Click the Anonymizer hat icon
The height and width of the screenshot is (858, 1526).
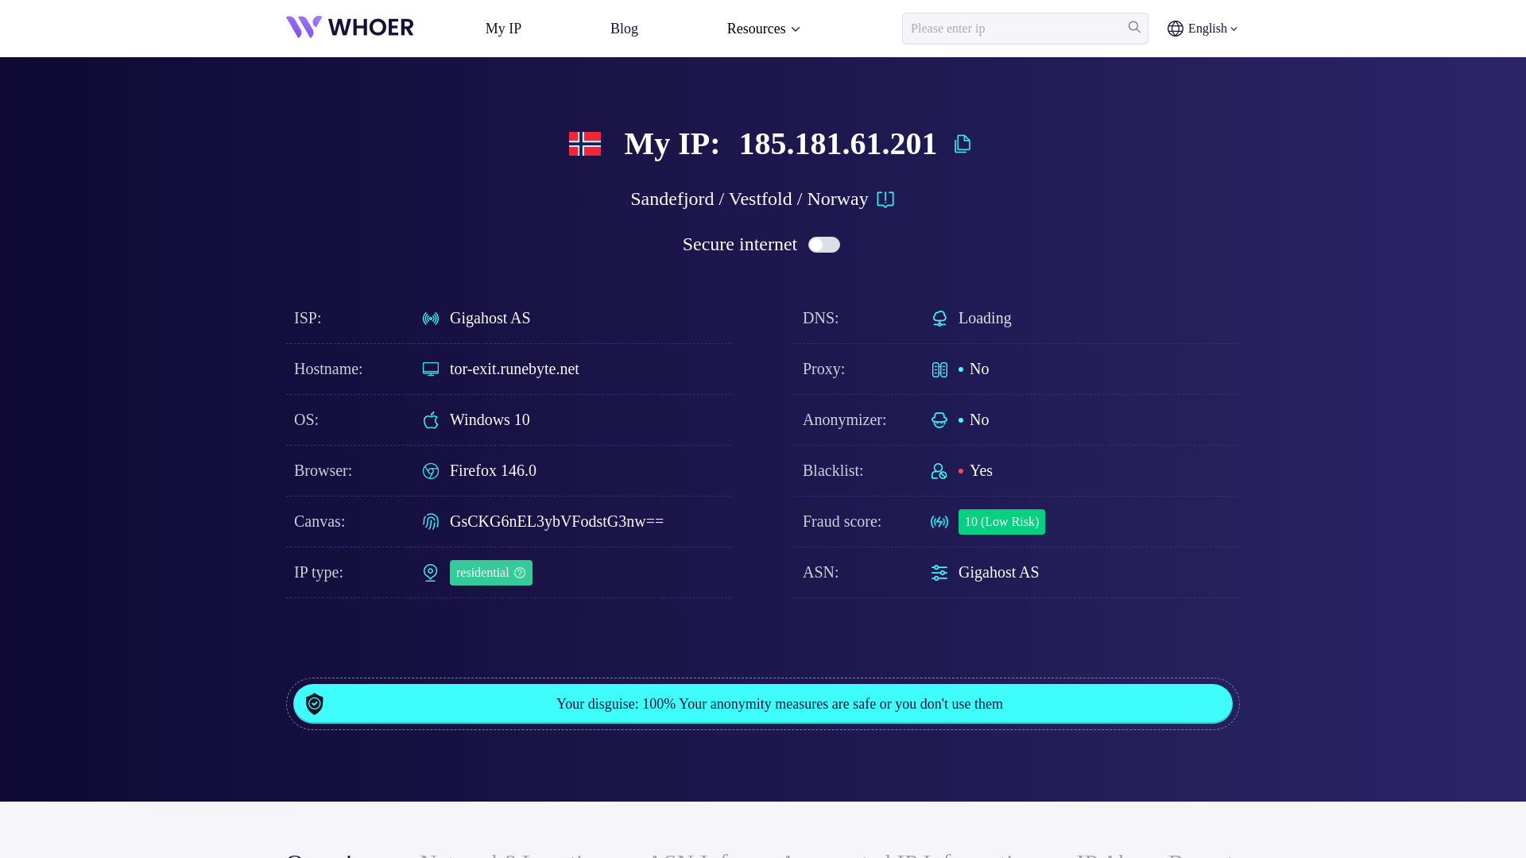pos(939,420)
